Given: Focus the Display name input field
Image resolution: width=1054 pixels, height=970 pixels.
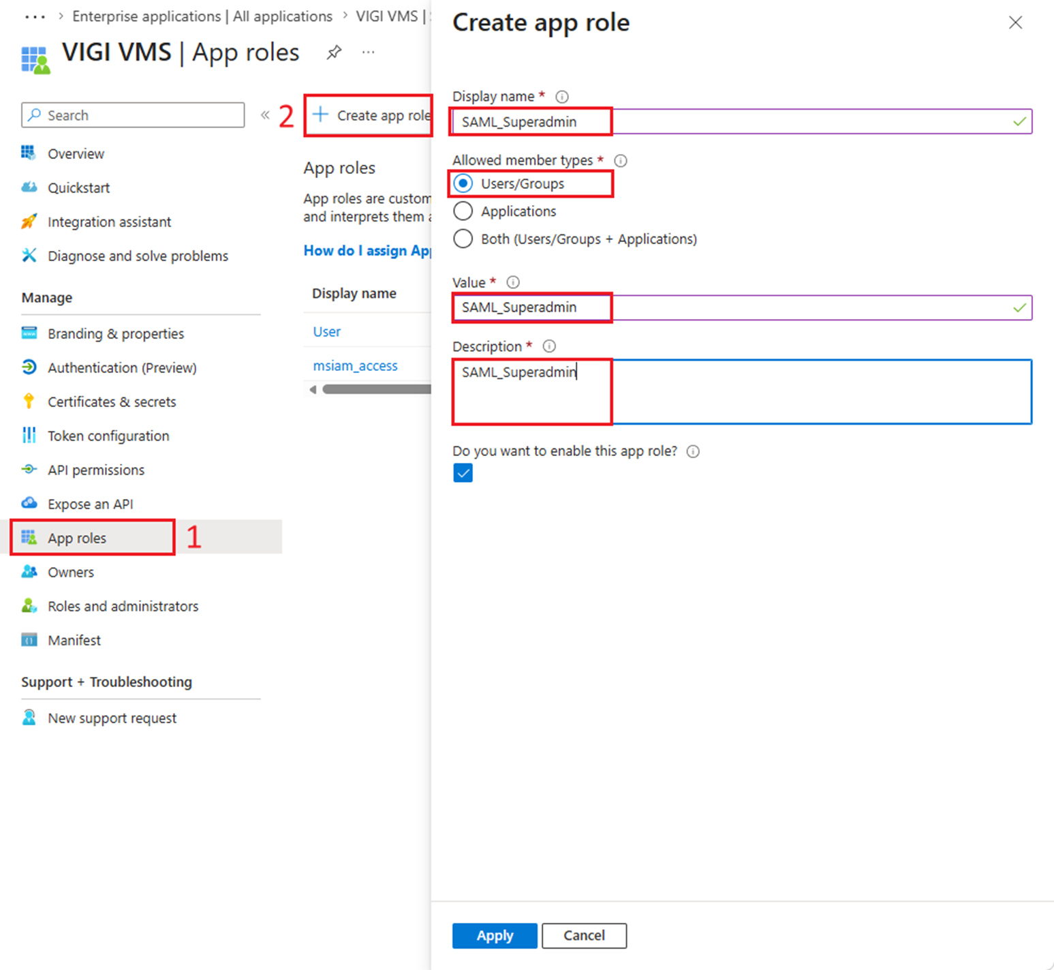Looking at the screenshot, I should pos(742,121).
